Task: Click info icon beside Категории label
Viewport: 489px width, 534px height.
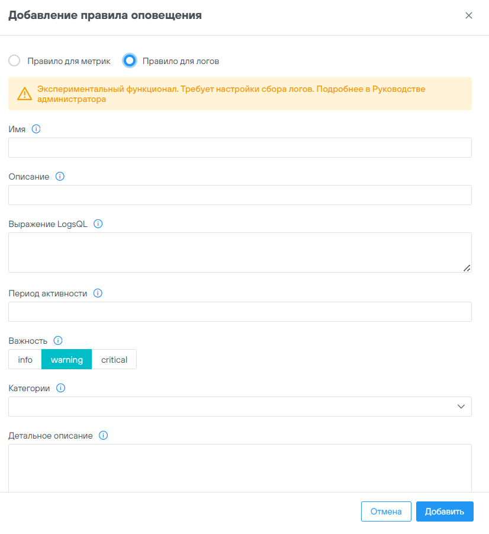Action: (60, 388)
